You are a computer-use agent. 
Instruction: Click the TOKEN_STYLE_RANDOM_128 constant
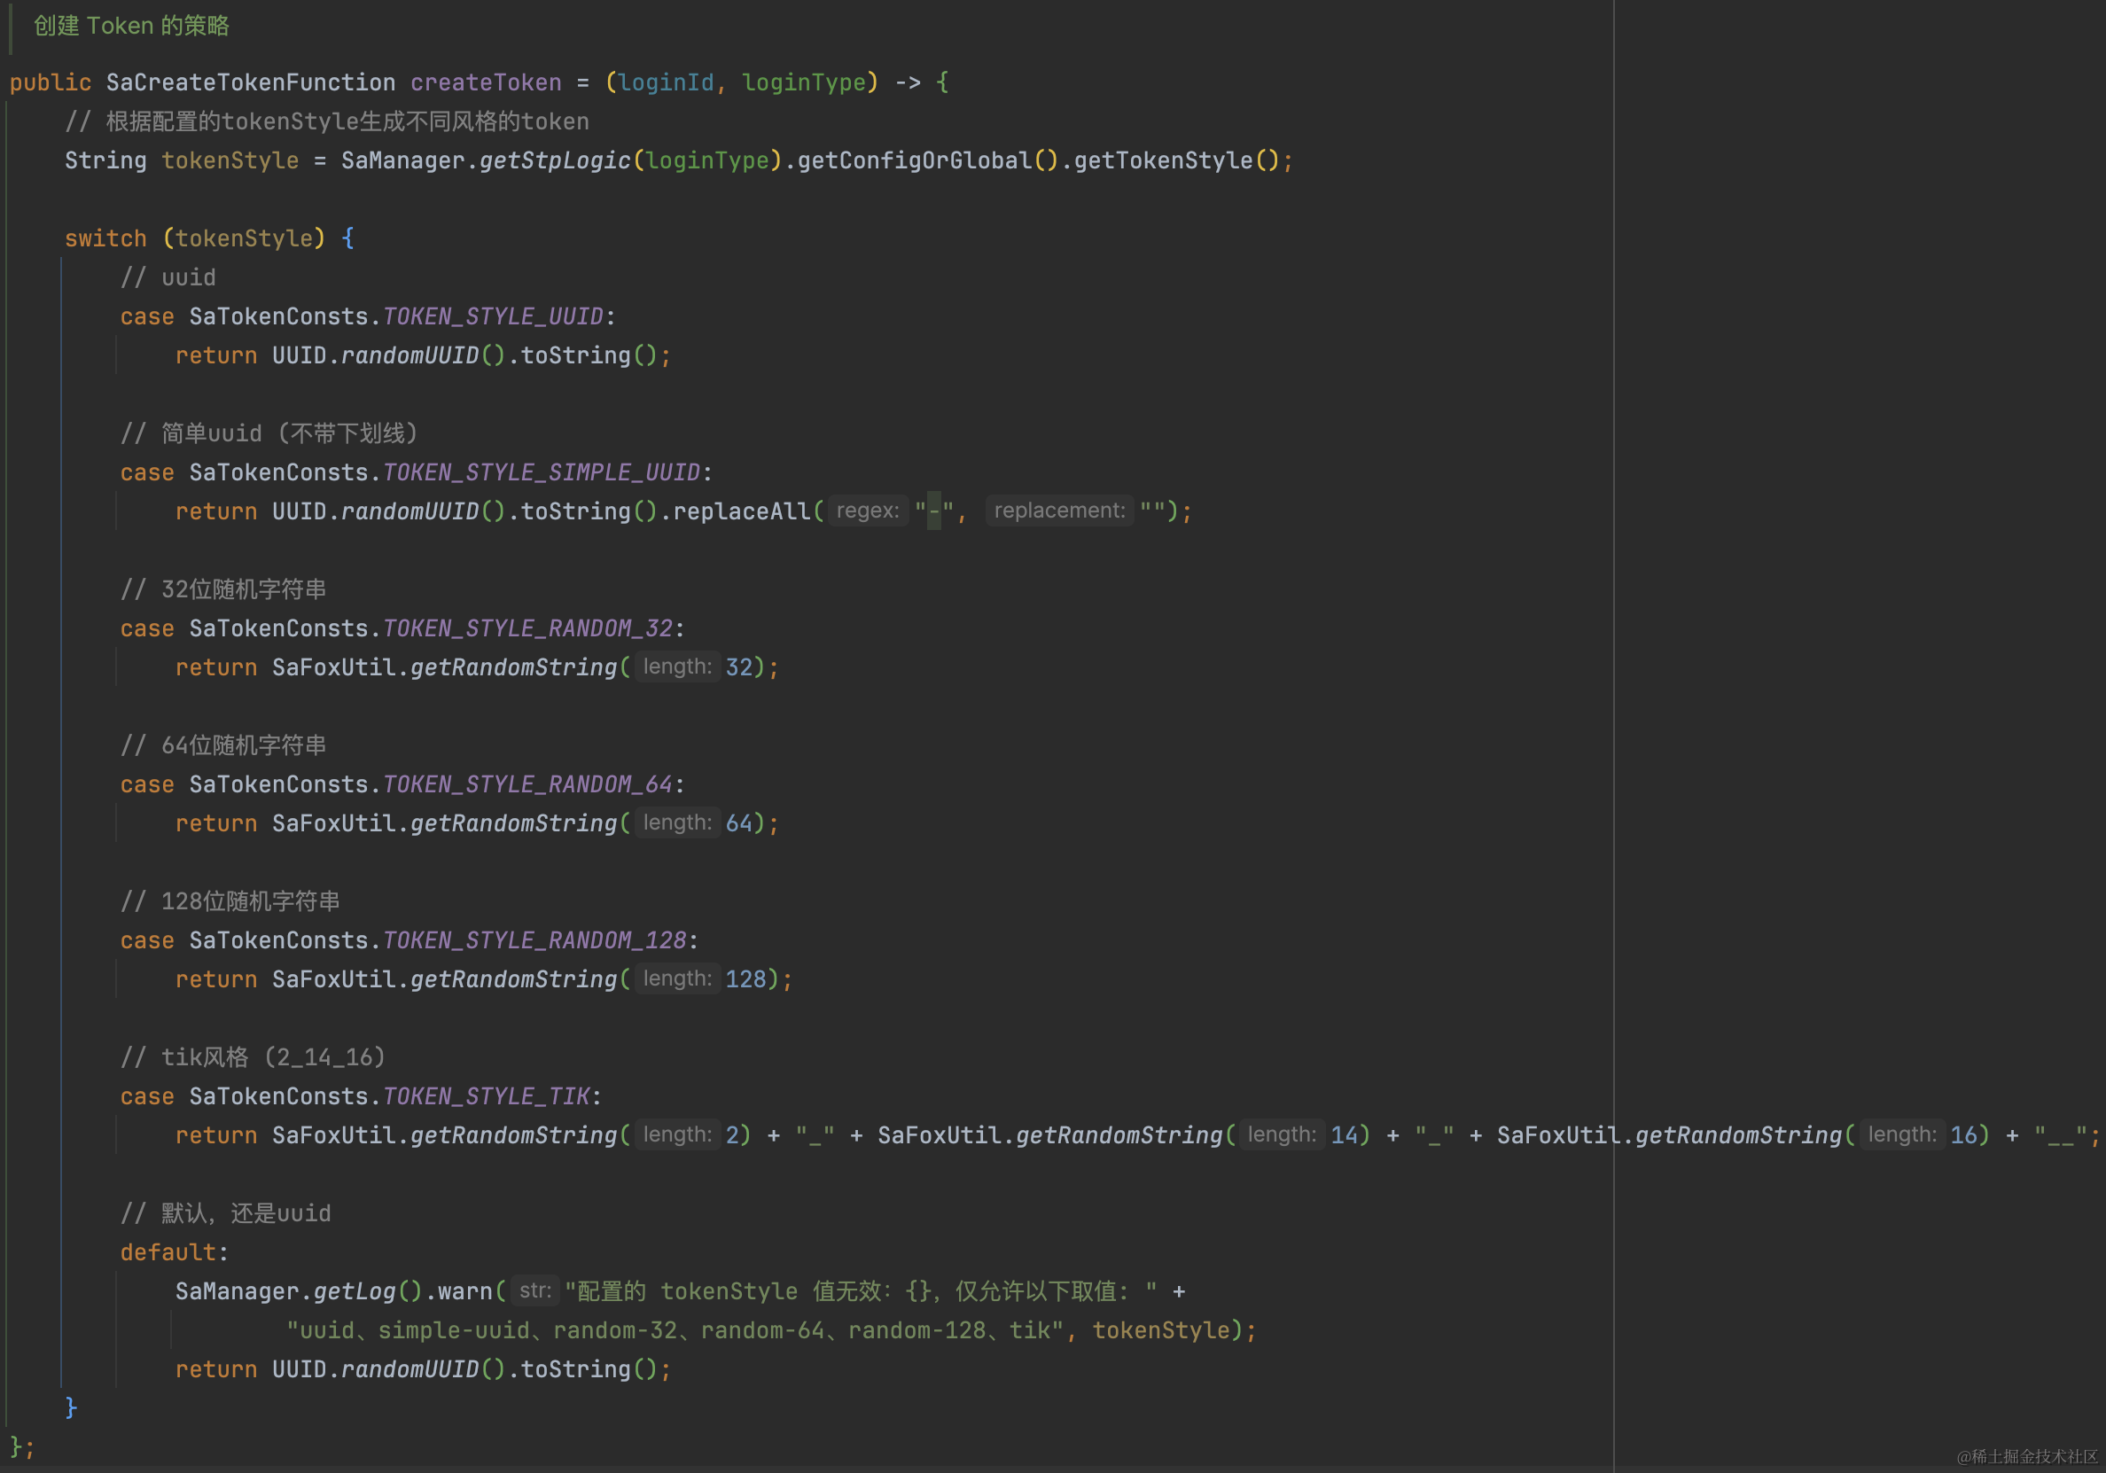534,940
